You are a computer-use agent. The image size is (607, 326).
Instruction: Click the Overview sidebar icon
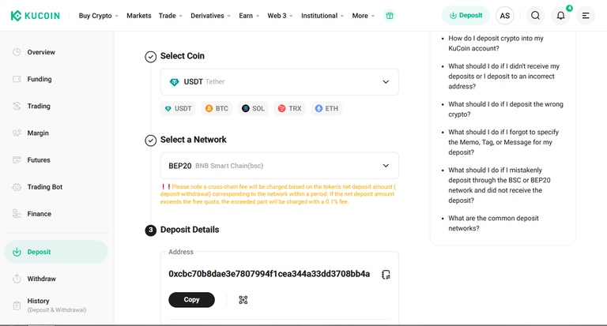[x=17, y=52]
